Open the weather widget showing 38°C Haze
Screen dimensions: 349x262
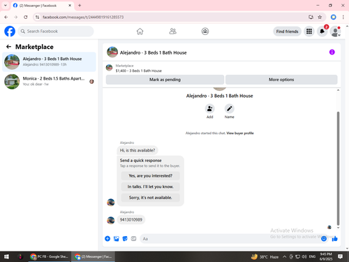click(x=265, y=256)
